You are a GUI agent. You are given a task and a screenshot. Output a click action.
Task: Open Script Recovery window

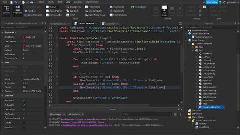(x=118, y=15)
